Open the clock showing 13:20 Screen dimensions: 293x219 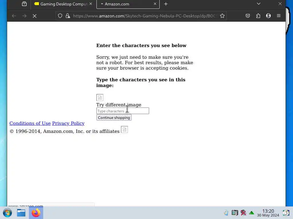click(268, 213)
